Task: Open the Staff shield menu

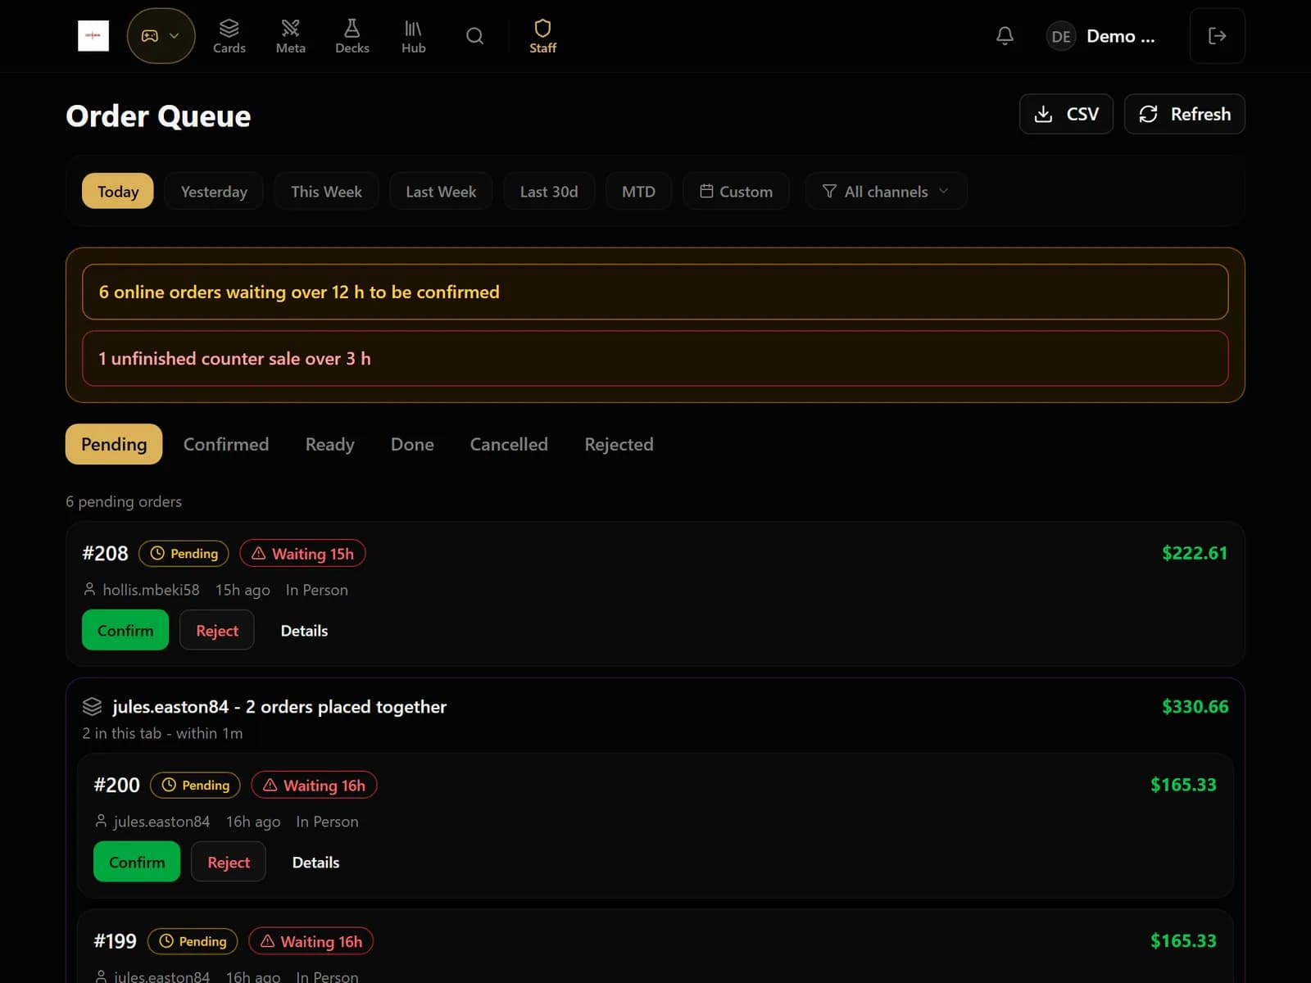Action: coord(542,37)
